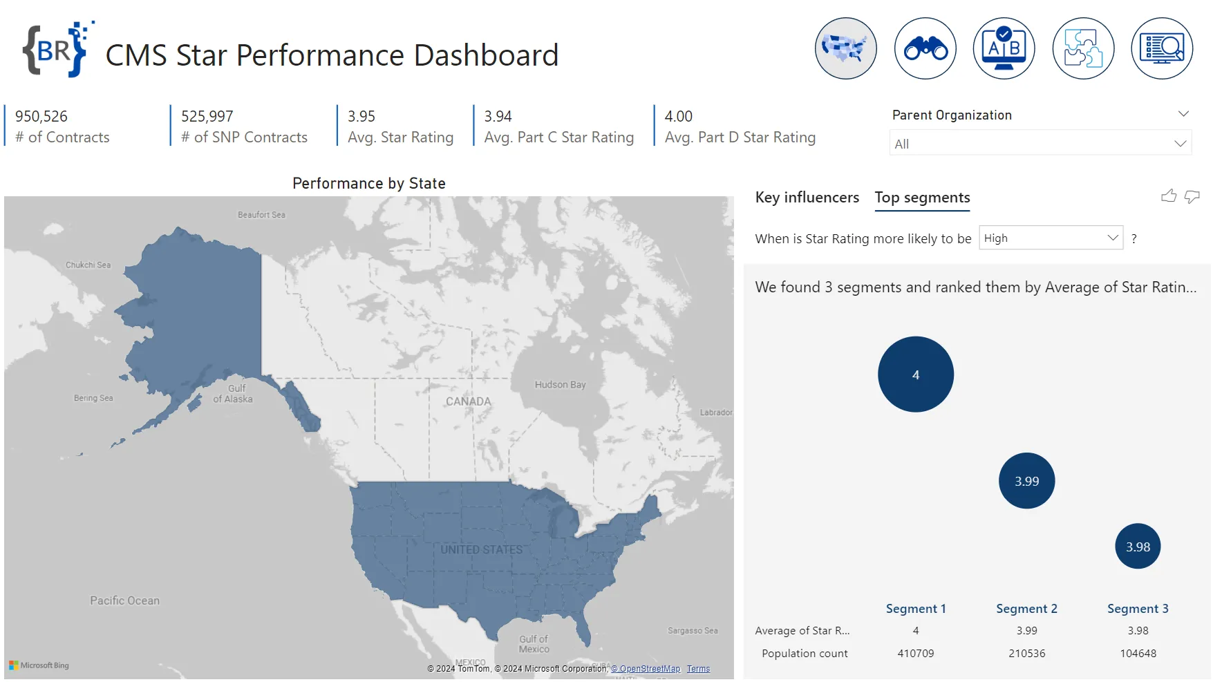
Task: Open the US map navigation icon
Action: tap(845, 48)
